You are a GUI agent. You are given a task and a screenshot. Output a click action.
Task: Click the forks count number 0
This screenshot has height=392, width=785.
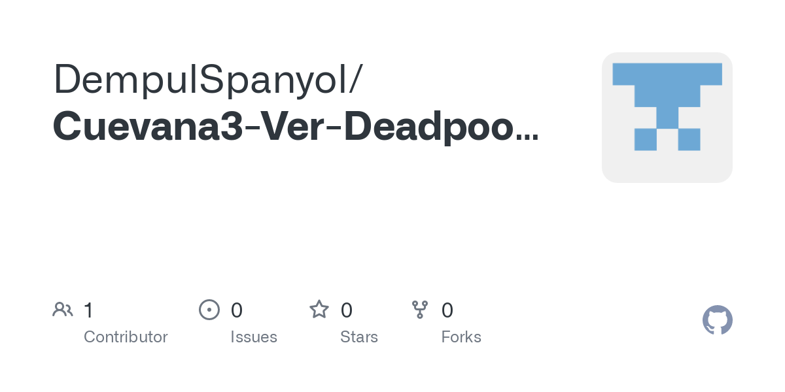[x=447, y=310]
